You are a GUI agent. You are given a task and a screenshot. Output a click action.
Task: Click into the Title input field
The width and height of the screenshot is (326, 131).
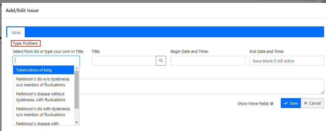124,61
